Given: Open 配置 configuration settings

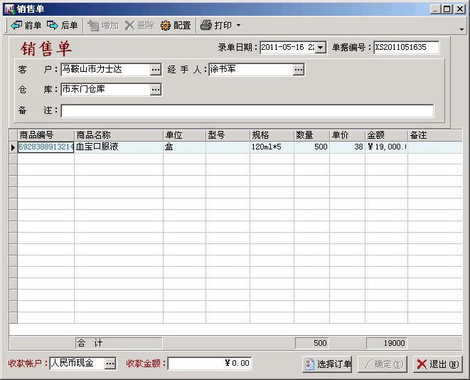Looking at the screenshot, I should pos(176,26).
